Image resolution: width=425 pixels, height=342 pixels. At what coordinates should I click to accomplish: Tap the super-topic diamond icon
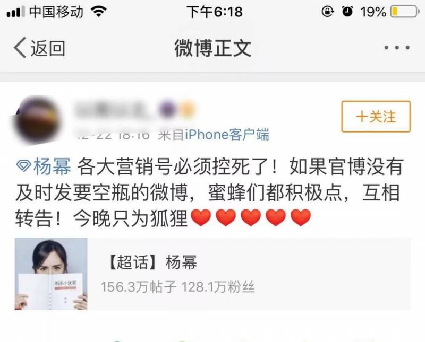23,166
